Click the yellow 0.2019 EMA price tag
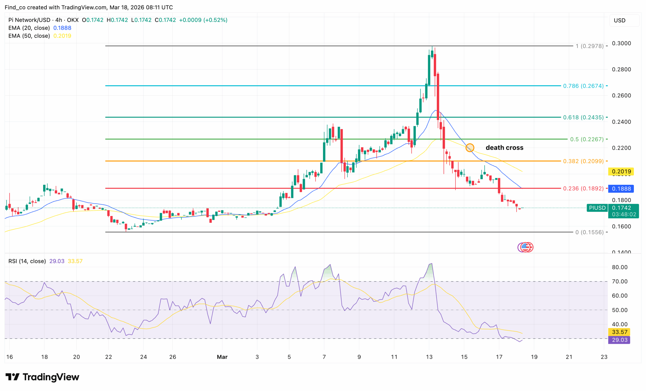This screenshot has height=391, width=646. click(x=621, y=171)
